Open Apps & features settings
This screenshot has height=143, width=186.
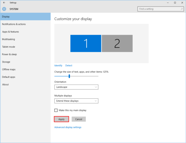point(25,32)
